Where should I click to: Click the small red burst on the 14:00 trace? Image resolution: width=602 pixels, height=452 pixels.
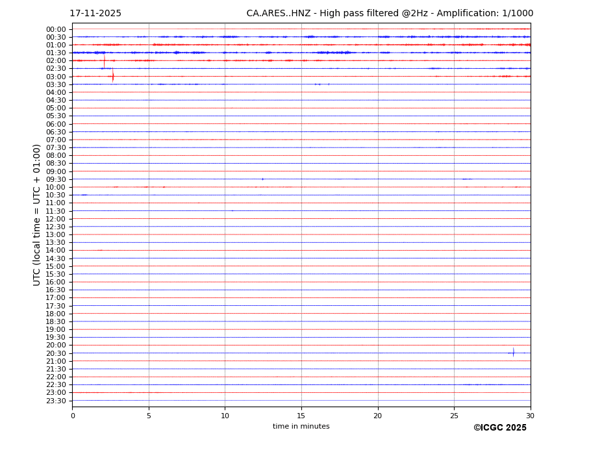pos(100,250)
